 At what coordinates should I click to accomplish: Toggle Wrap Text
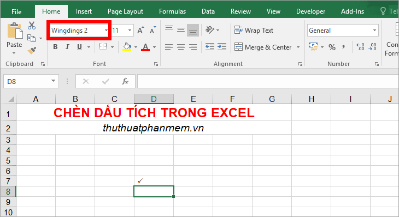pos(254,30)
